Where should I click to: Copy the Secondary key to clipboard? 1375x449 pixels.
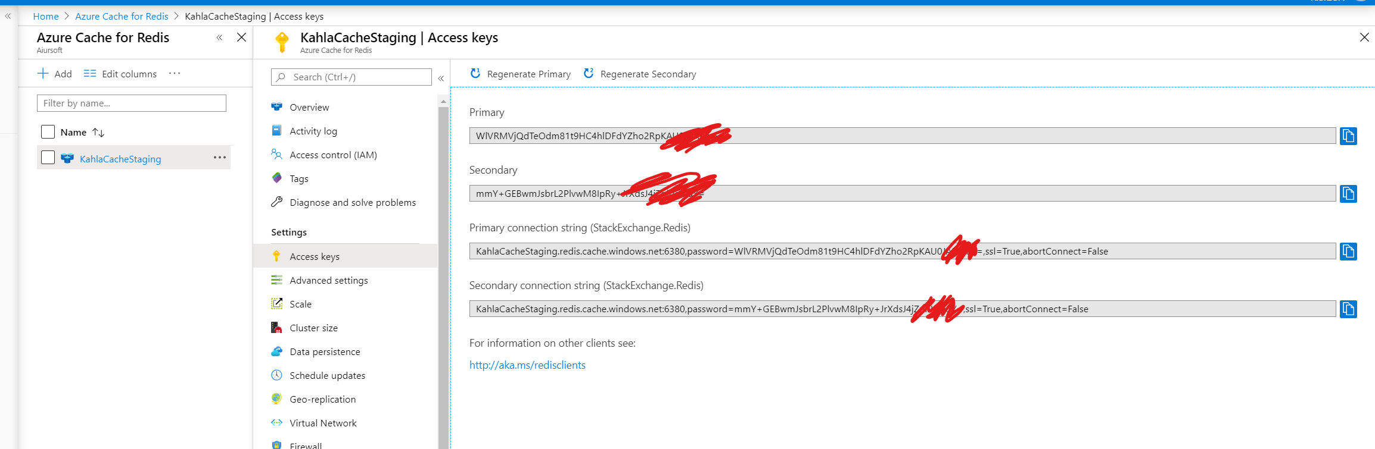pos(1348,194)
